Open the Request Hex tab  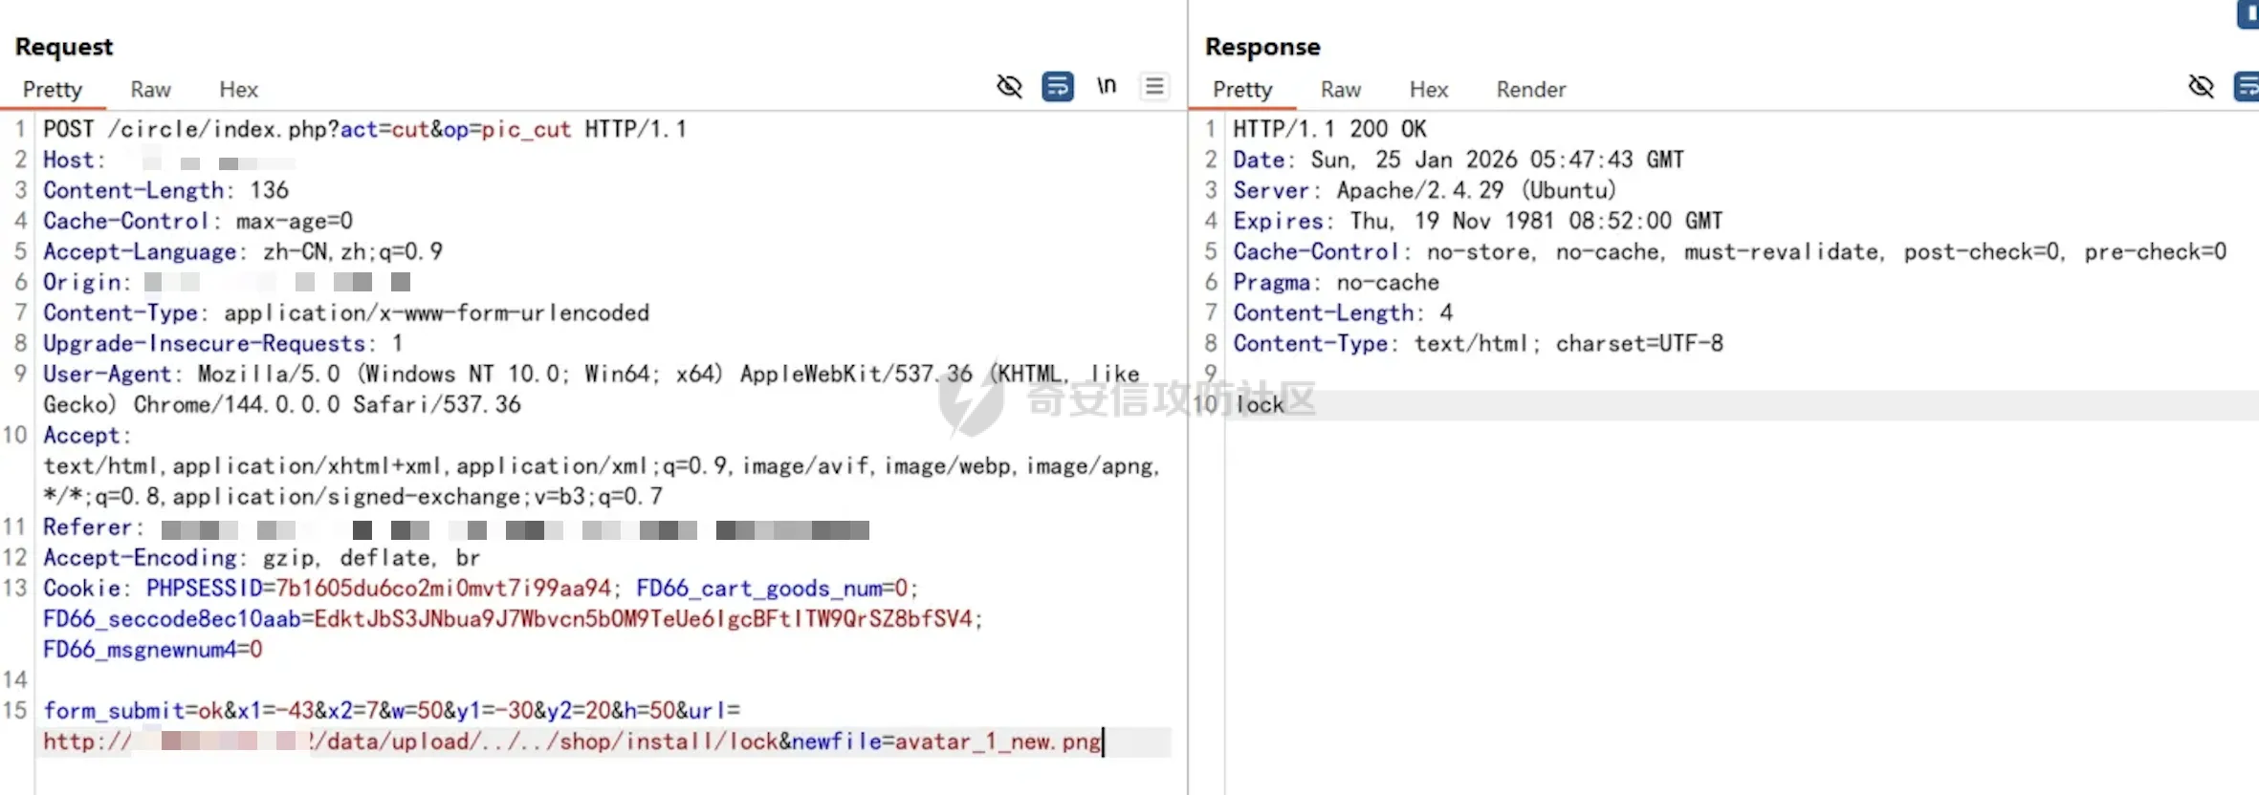click(x=238, y=90)
